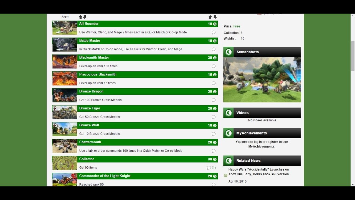The width and height of the screenshot is (355, 200).
Task: Click the Get 90 items description
Action: [88, 168]
